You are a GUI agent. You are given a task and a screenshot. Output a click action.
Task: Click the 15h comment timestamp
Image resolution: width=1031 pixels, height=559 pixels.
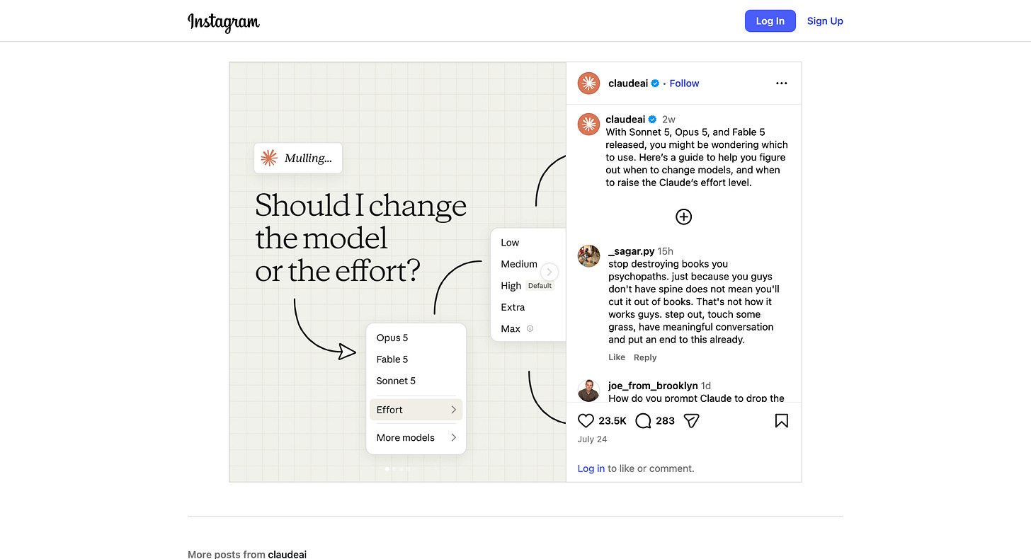point(666,251)
